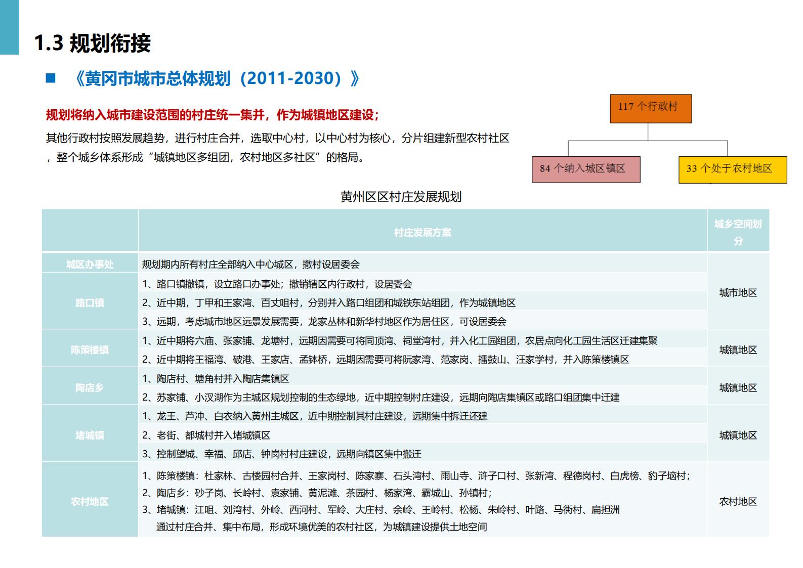Click the column header '城乡空间划分'

click(738, 233)
